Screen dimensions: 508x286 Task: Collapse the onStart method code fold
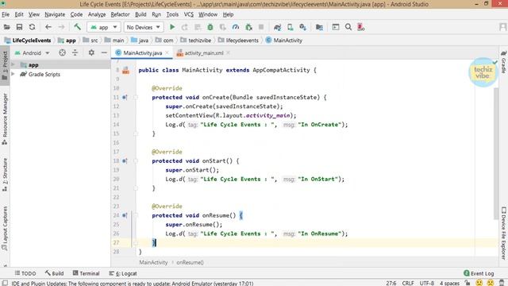point(136,160)
